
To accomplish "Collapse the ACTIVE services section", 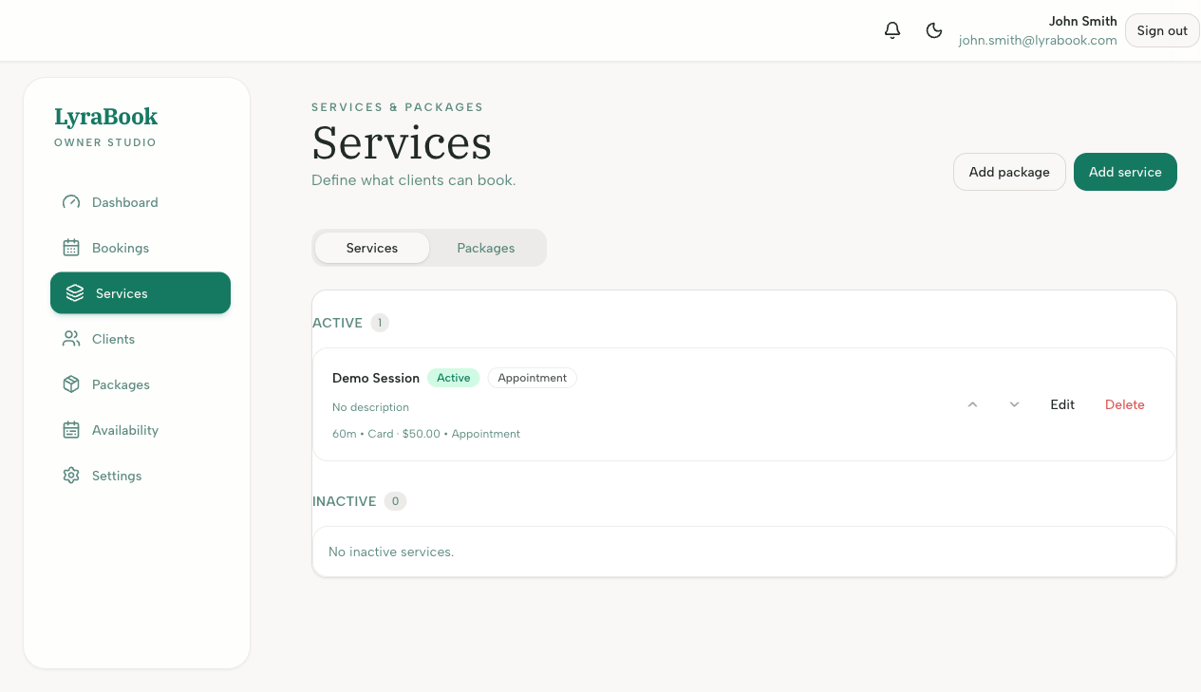I will [x=338, y=322].
